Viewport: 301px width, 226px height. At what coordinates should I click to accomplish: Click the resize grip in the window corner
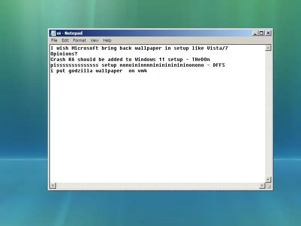[269, 186]
